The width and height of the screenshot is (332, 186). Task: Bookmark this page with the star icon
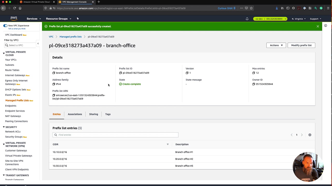click(251, 8)
